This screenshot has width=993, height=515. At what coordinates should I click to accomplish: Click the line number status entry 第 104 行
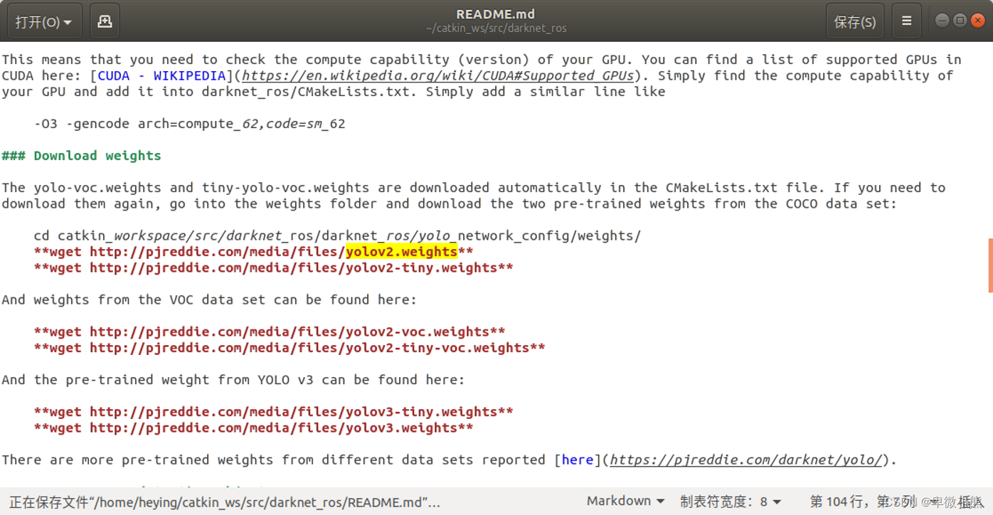coord(839,501)
